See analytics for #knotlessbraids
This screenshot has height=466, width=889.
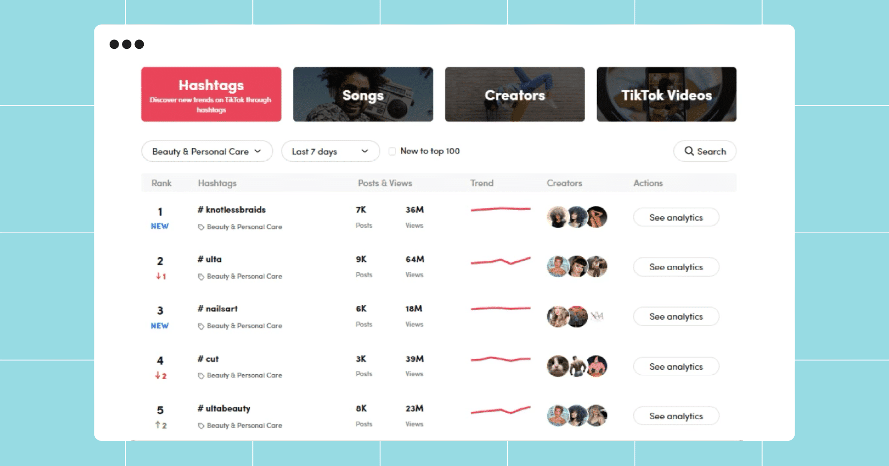tap(676, 217)
